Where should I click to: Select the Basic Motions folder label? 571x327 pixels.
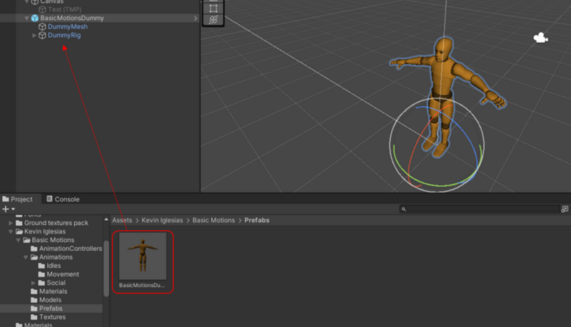[53, 240]
